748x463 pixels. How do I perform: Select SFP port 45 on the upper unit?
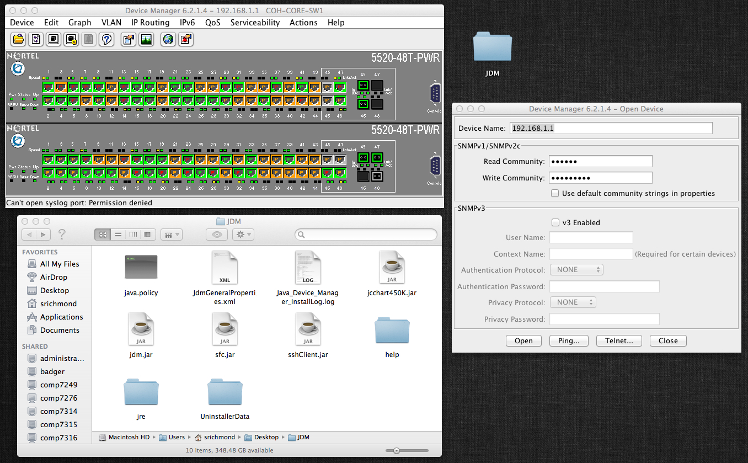tap(363, 86)
